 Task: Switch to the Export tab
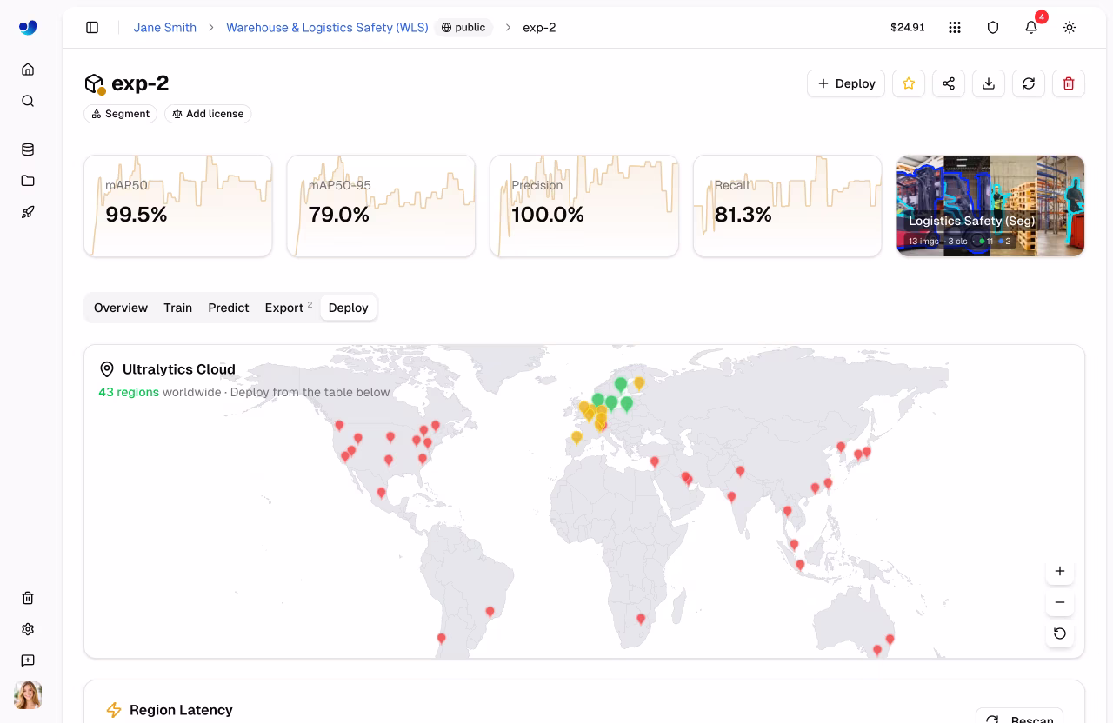point(288,308)
